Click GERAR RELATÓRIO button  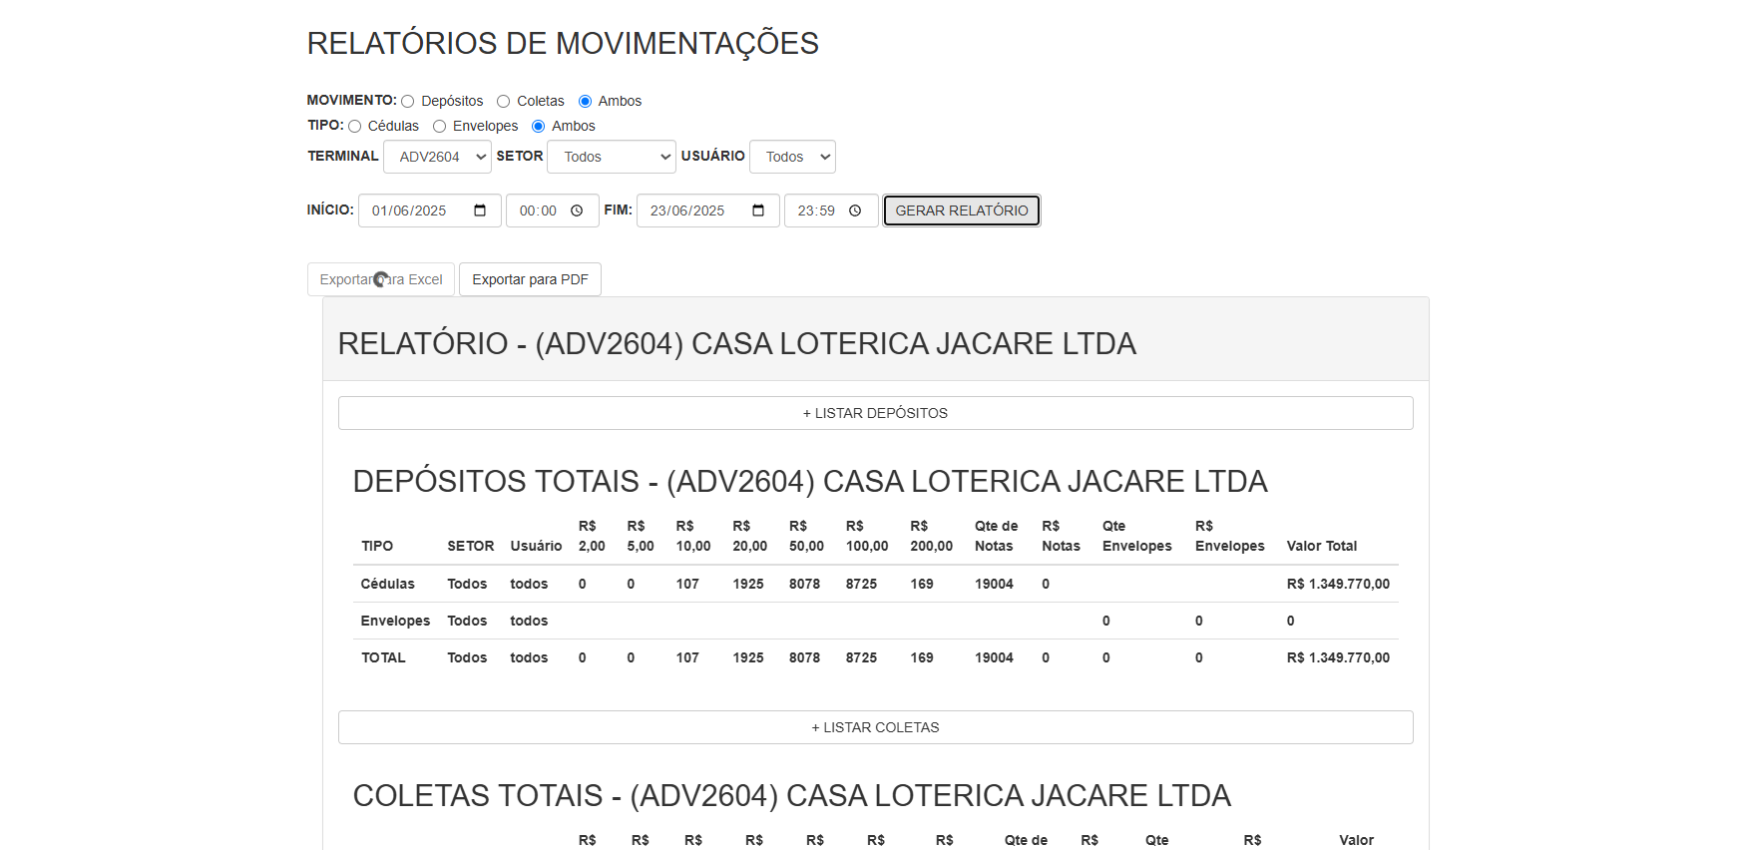pos(961,211)
